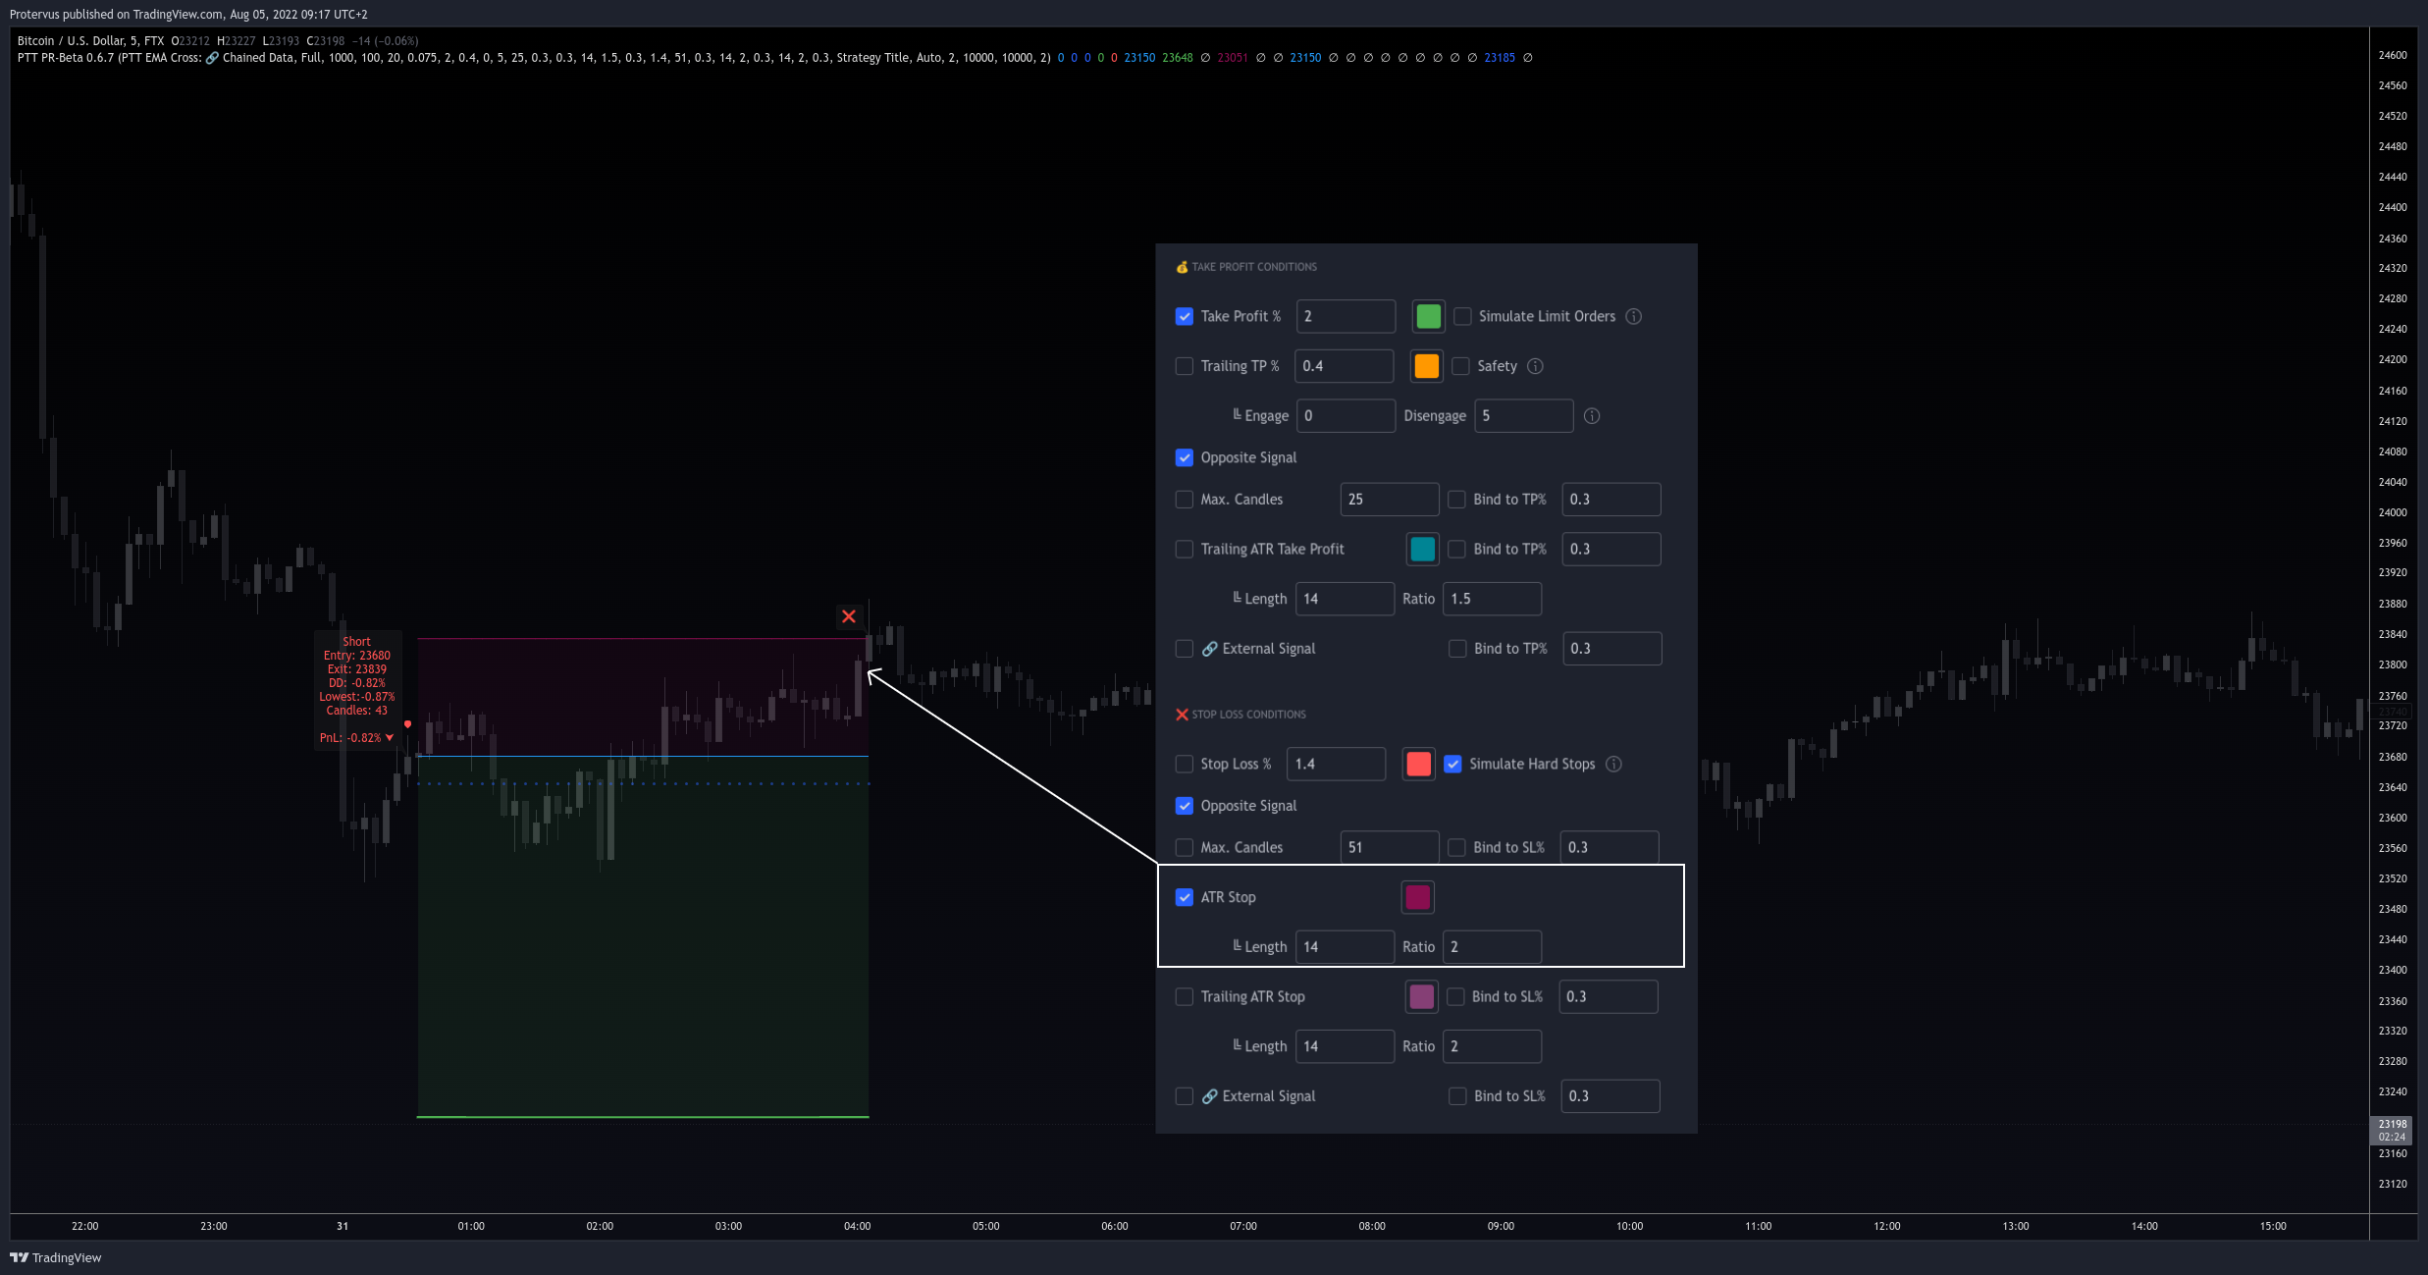
Task: Click the TradingView logo at bottom left
Action: pyautogui.click(x=56, y=1257)
